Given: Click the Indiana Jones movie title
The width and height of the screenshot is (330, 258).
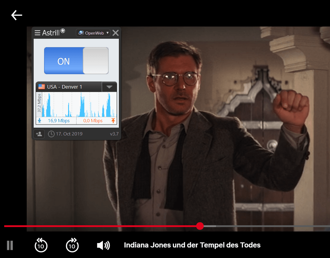Looking at the screenshot, I should point(192,245).
